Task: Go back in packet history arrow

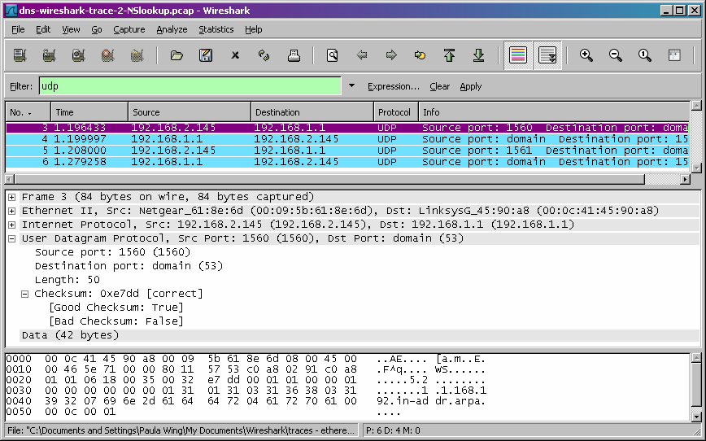Action: pyautogui.click(x=362, y=55)
